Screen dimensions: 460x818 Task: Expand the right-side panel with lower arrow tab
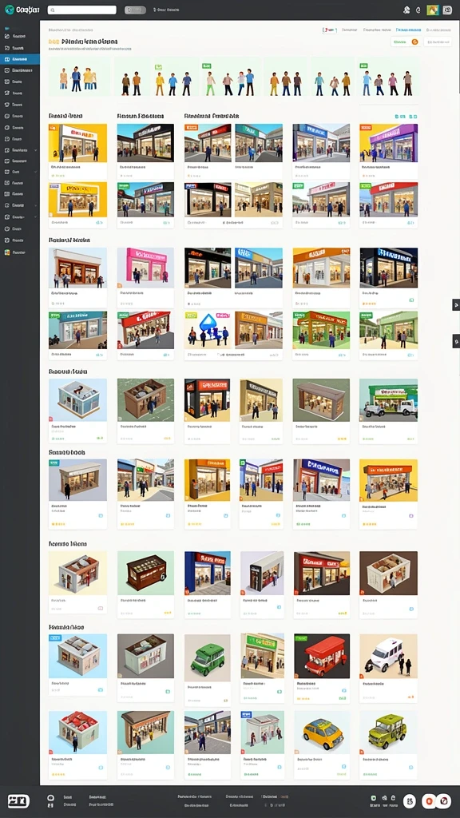[456, 341]
